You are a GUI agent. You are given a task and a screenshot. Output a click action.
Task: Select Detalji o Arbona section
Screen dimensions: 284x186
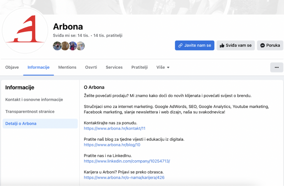(40, 124)
